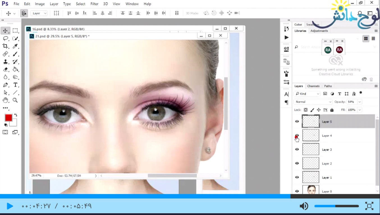Select the Layer 3 thumbnail
Image resolution: width=380 pixels, height=215 pixels.
[x=311, y=149]
